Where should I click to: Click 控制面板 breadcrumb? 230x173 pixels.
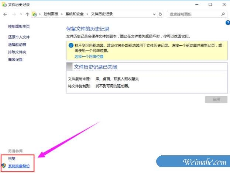(51, 14)
